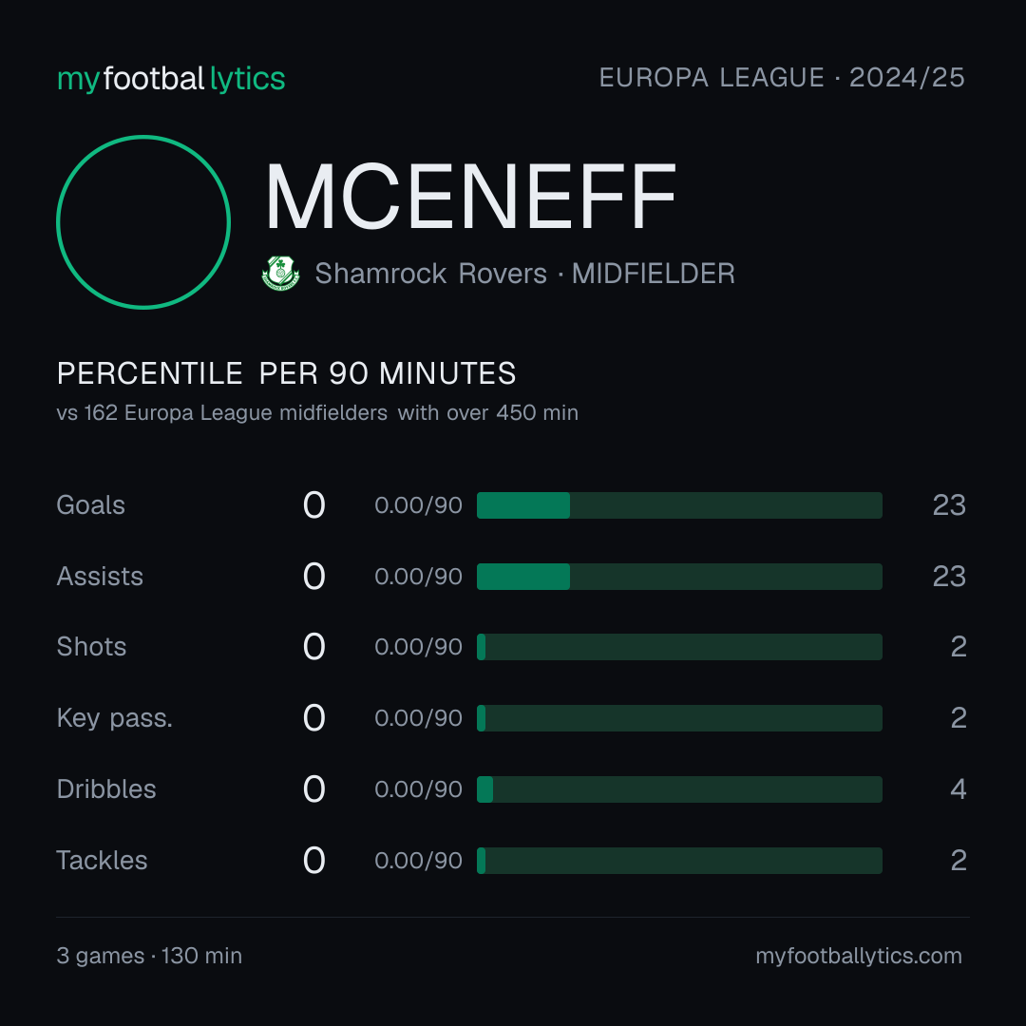Click the 3 games 130 min footer text
This screenshot has height=1026, width=1026.
click(x=149, y=956)
